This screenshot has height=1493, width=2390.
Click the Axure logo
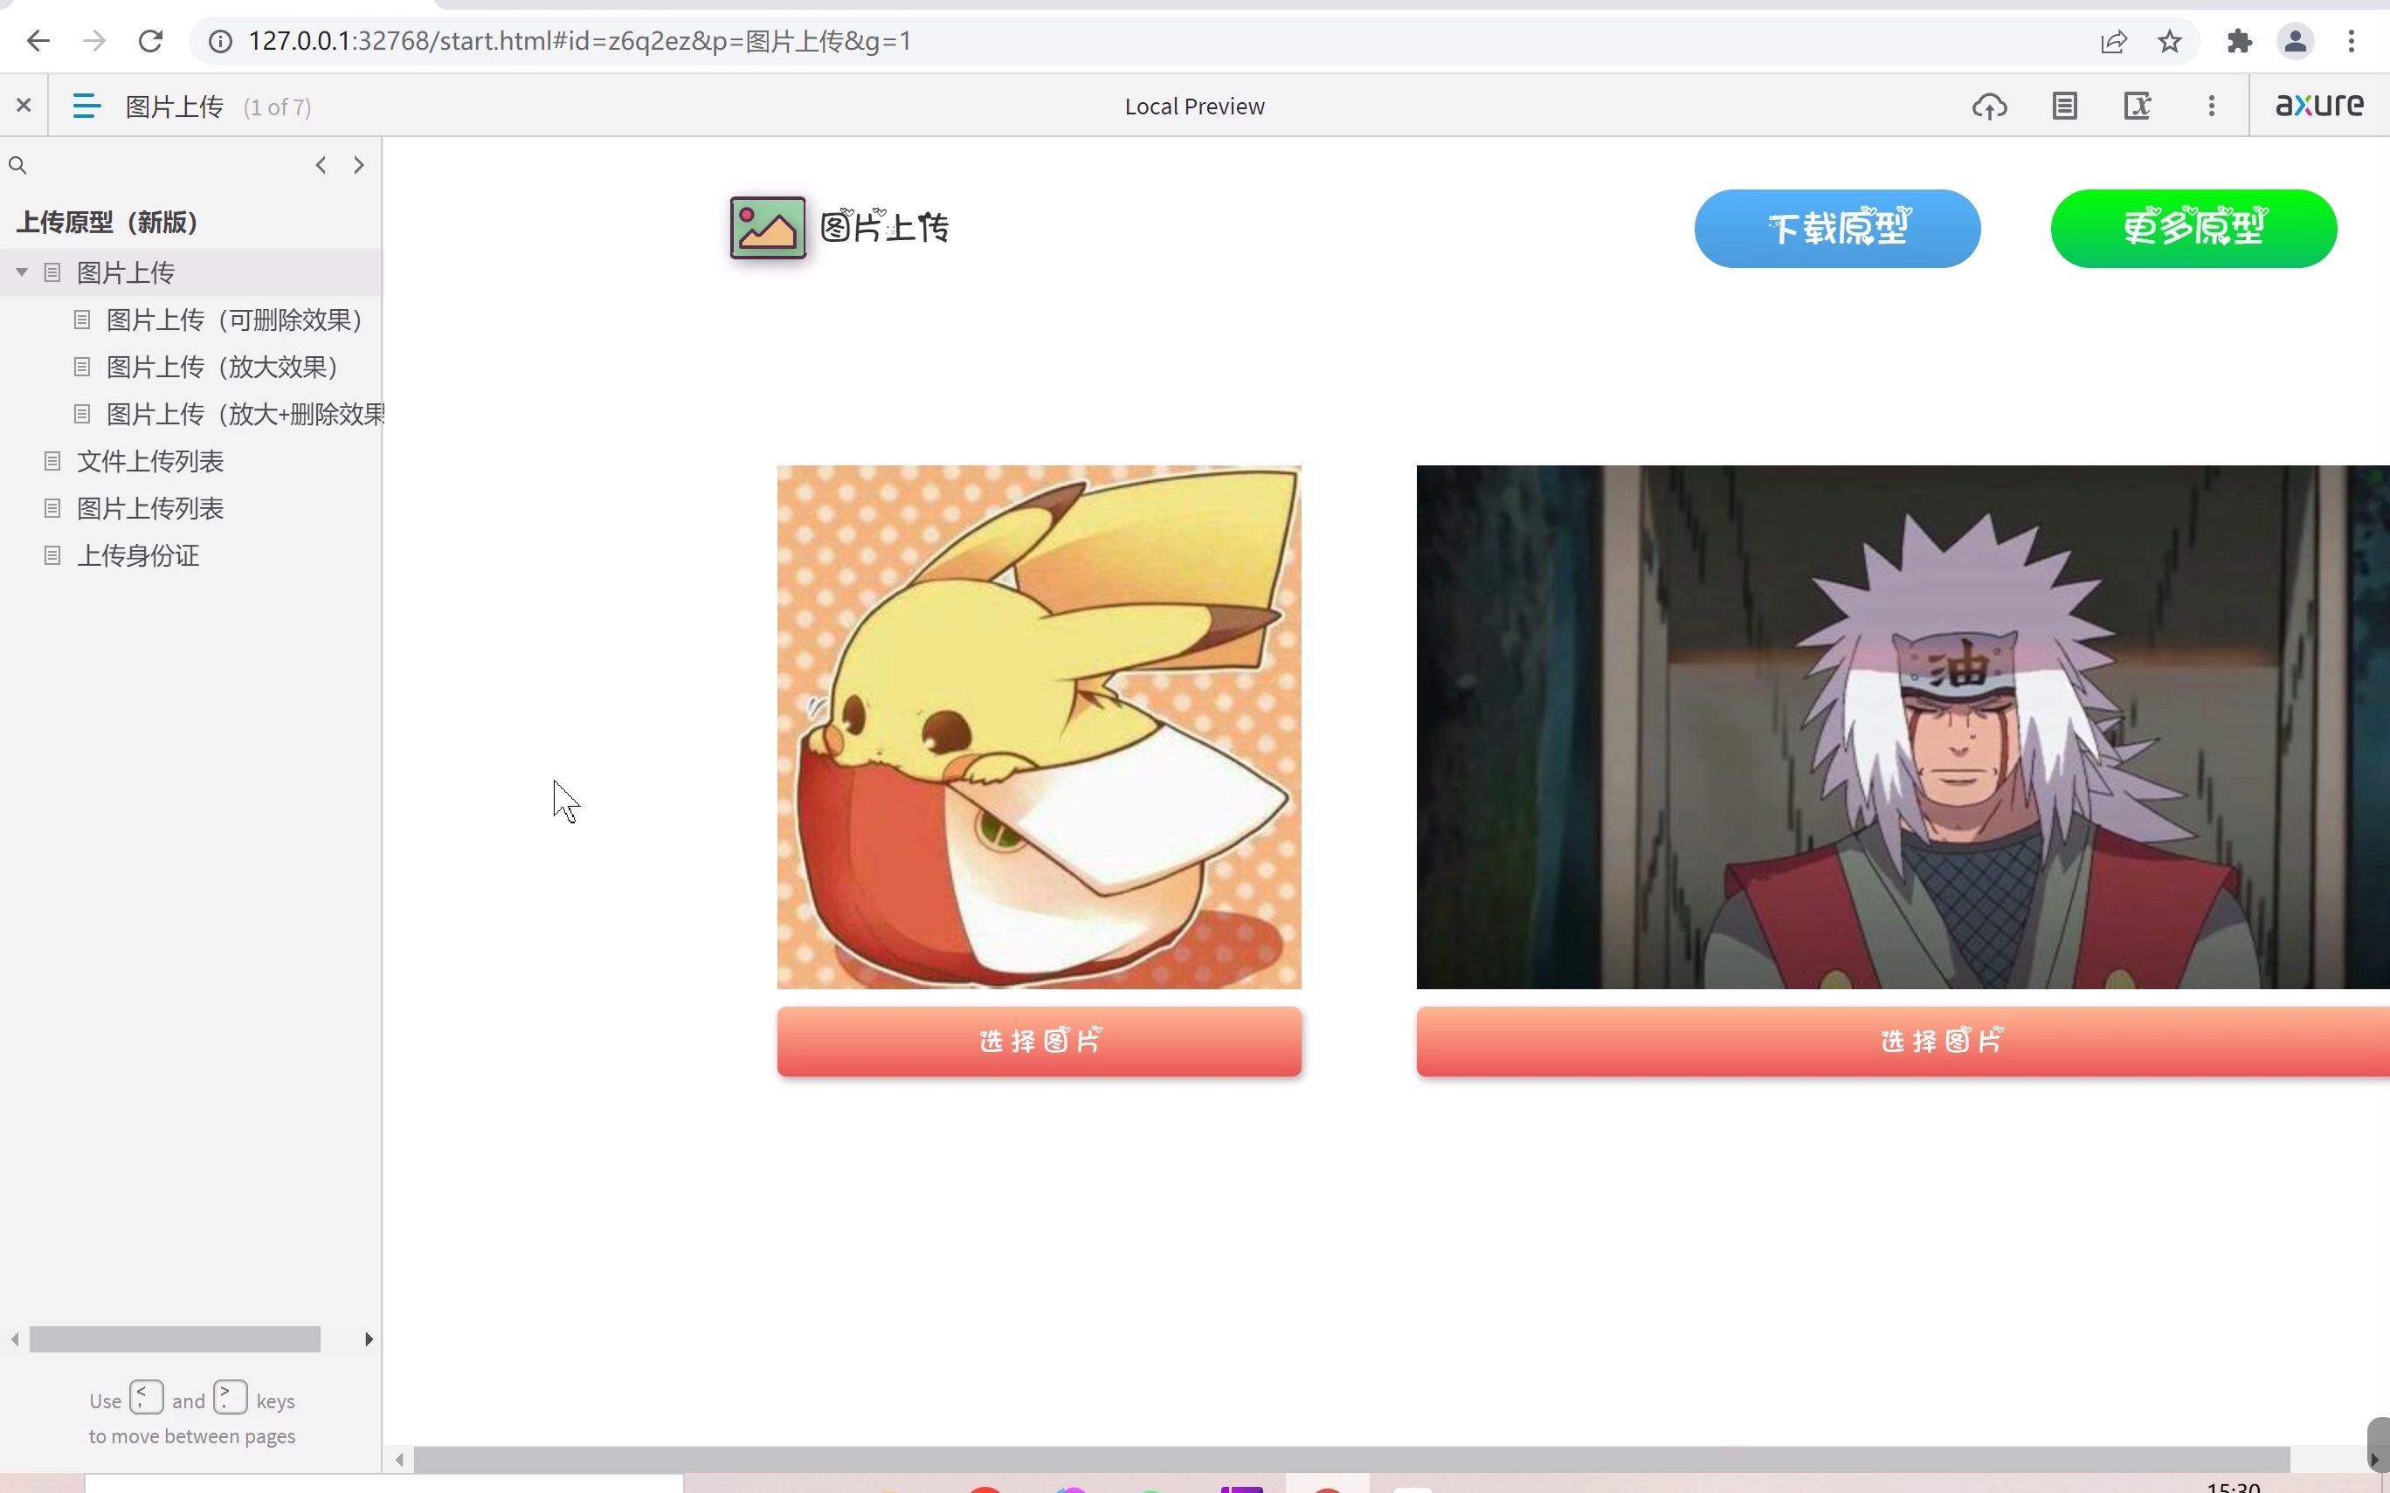[x=2319, y=105]
